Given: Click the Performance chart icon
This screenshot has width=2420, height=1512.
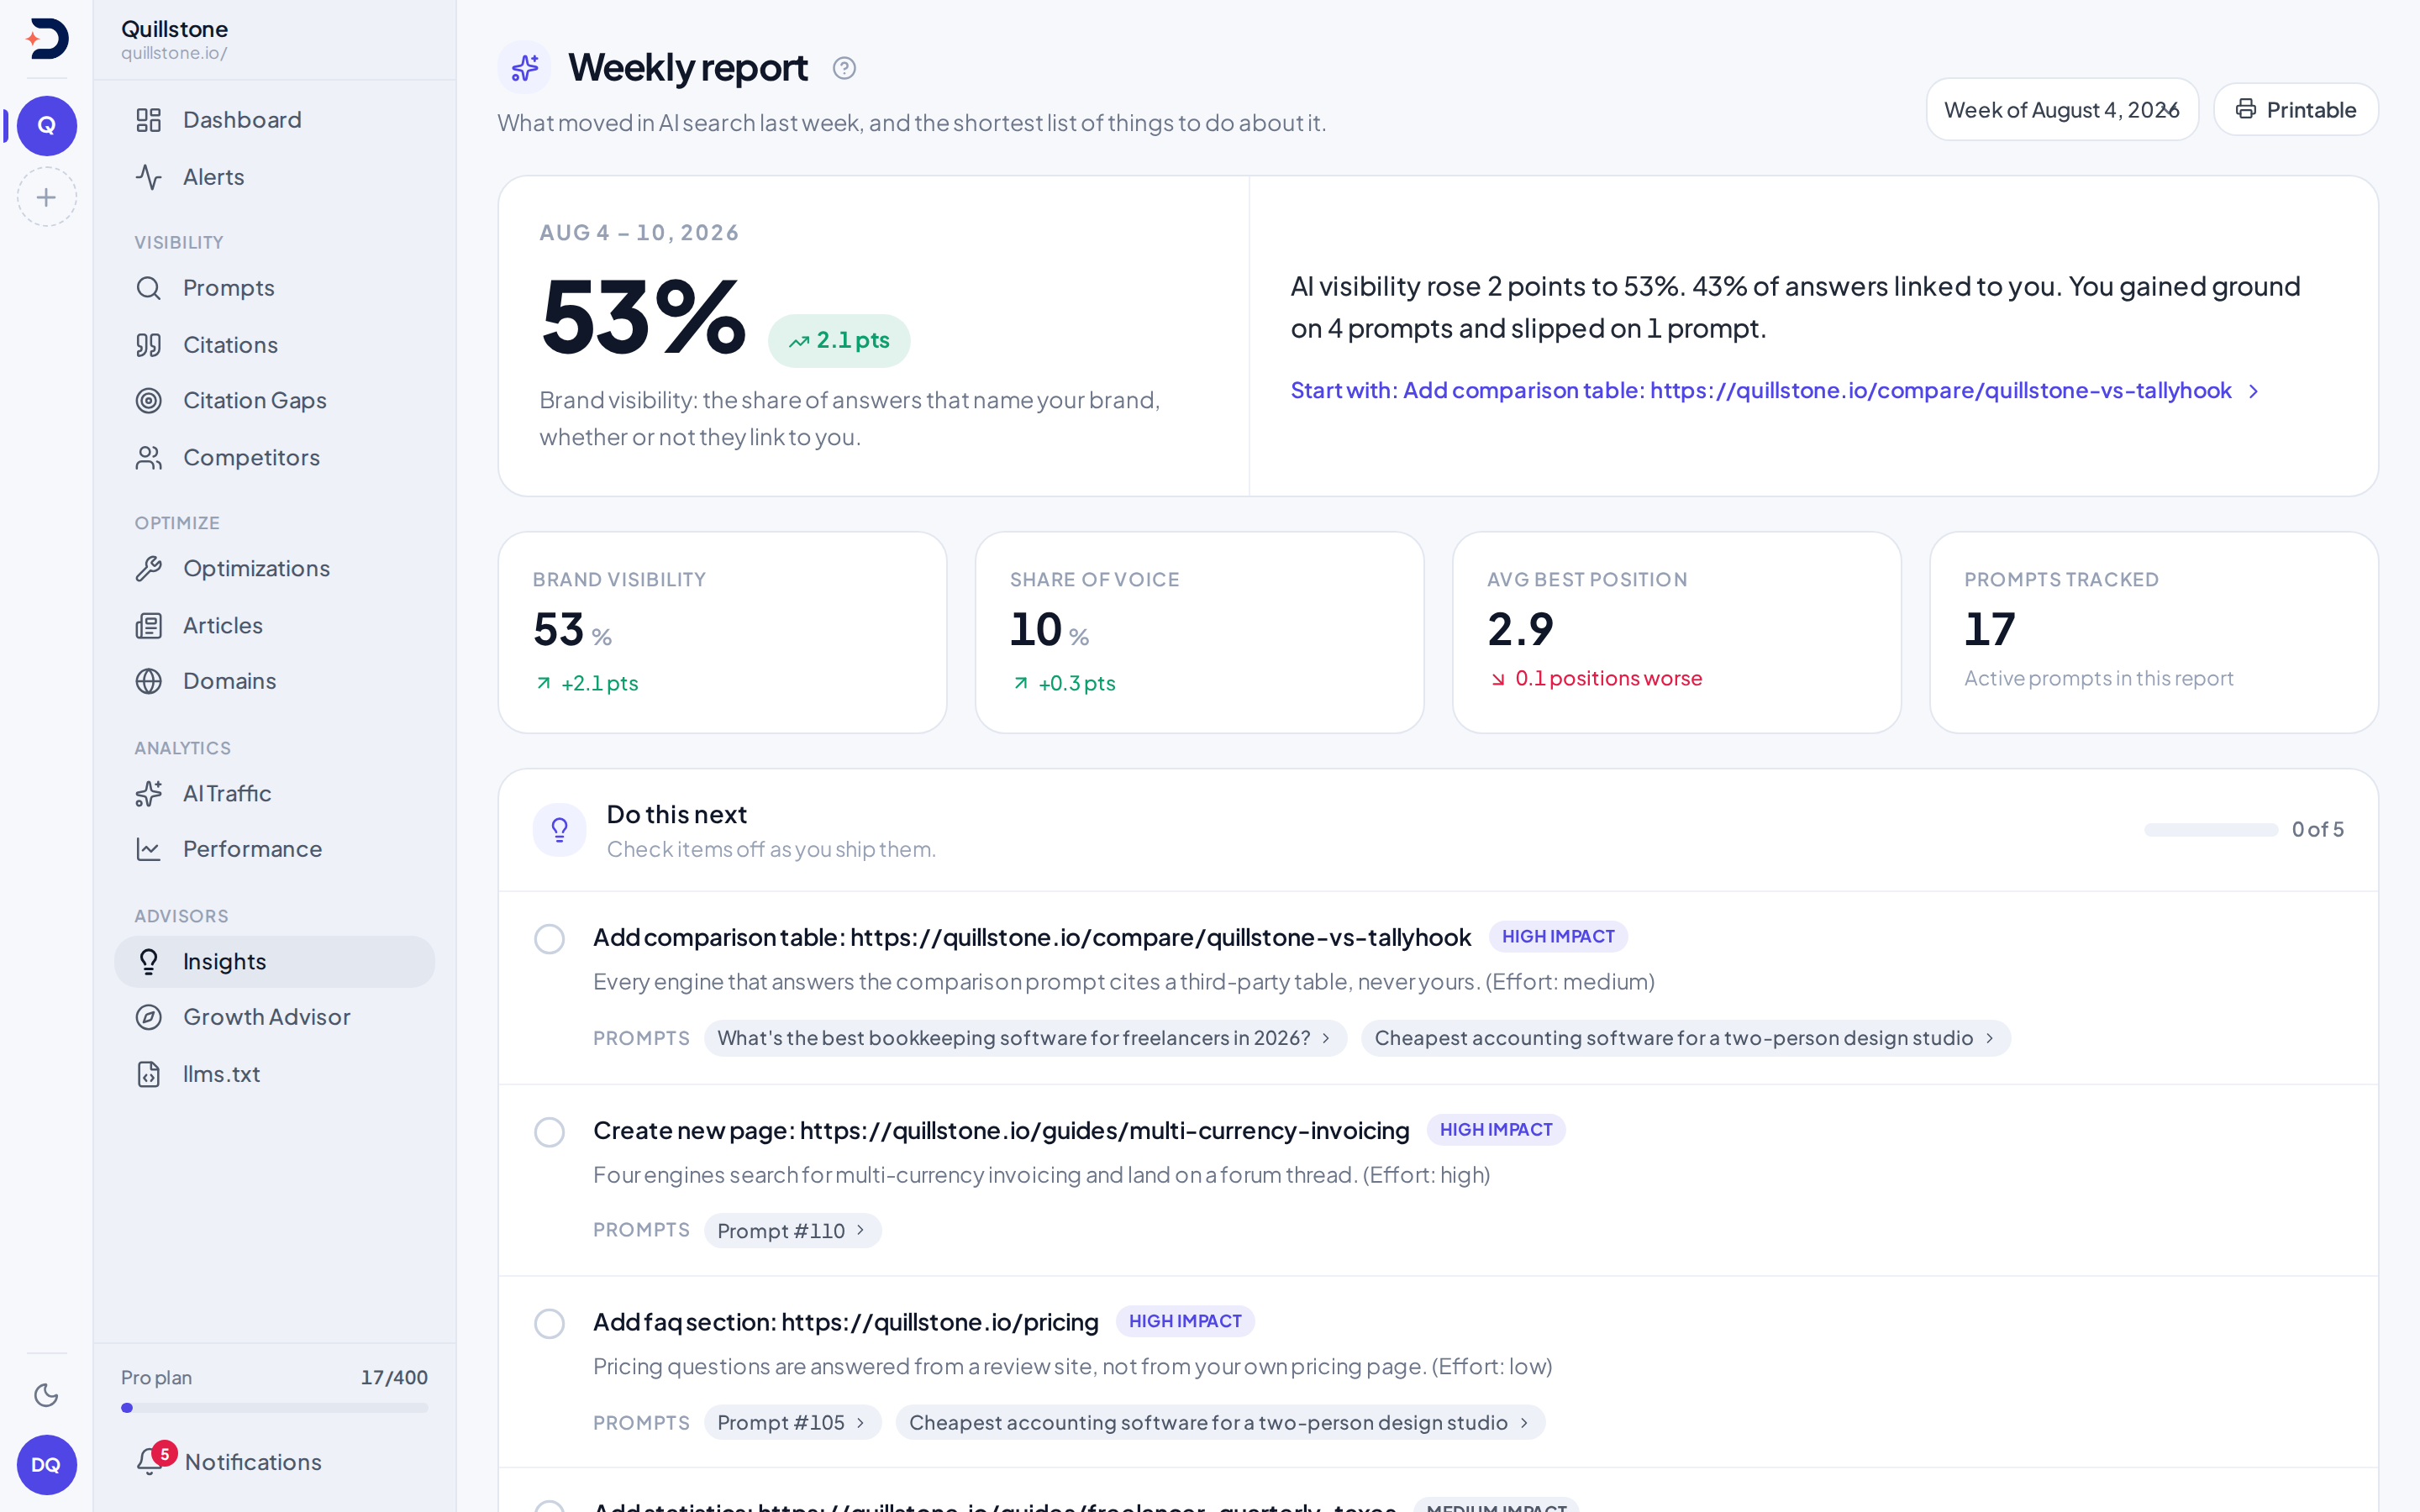Looking at the screenshot, I should tap(149, 849).
